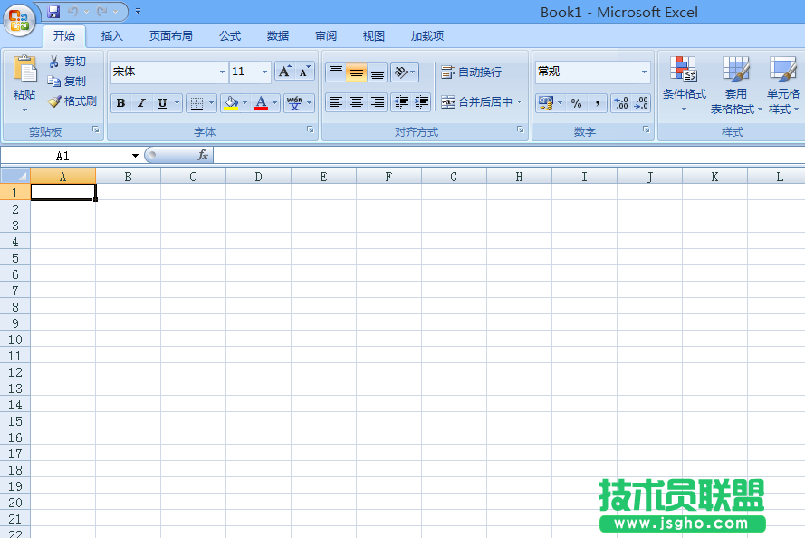
Task: Open the font name dropdown showing 宋体
Action: click(x=221, y=72)
